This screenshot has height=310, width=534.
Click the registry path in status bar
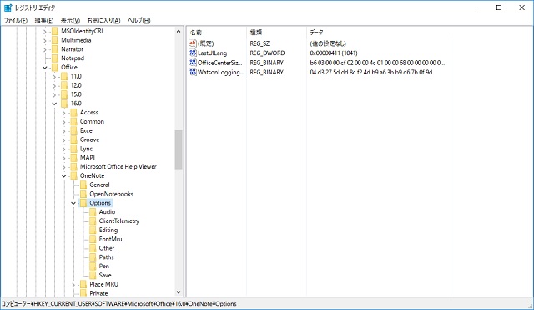click(119, 304)
